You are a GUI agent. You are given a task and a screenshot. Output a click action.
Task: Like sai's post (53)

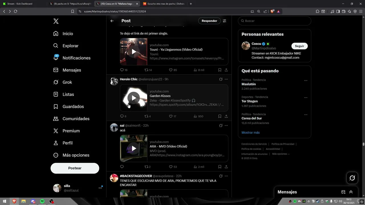tap(173, 167)
